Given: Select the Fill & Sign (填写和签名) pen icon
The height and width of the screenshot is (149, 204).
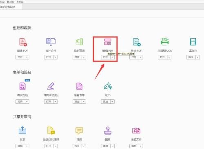Looking at the screenshot, I should (x=51, y=86).
